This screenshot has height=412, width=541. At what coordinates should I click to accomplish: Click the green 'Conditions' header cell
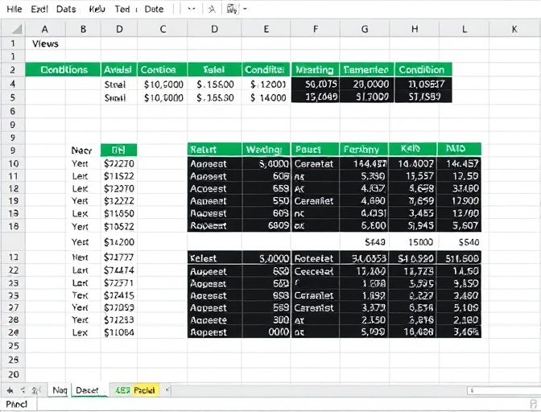64,70
